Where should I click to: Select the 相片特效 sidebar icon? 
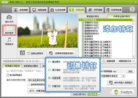tap(9, 28)
